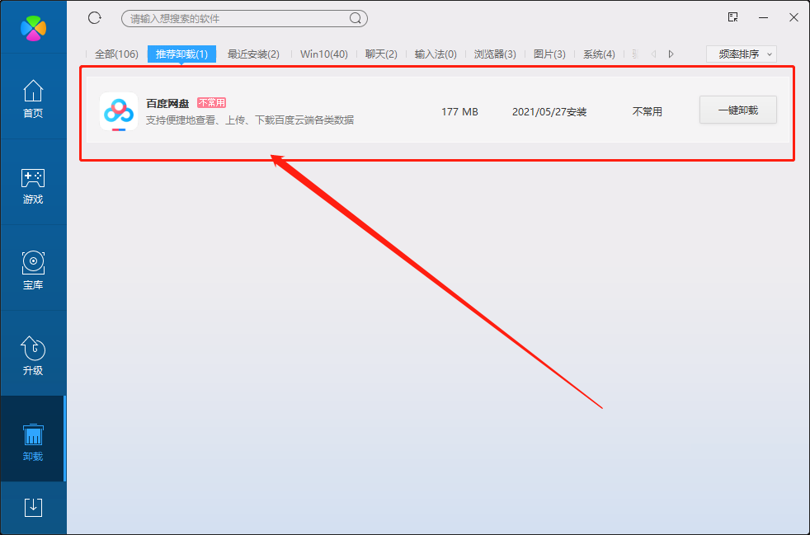This screenshot has height=535, width=810.
Task: Click the colorful app logo at top-left
Action: 33,27
